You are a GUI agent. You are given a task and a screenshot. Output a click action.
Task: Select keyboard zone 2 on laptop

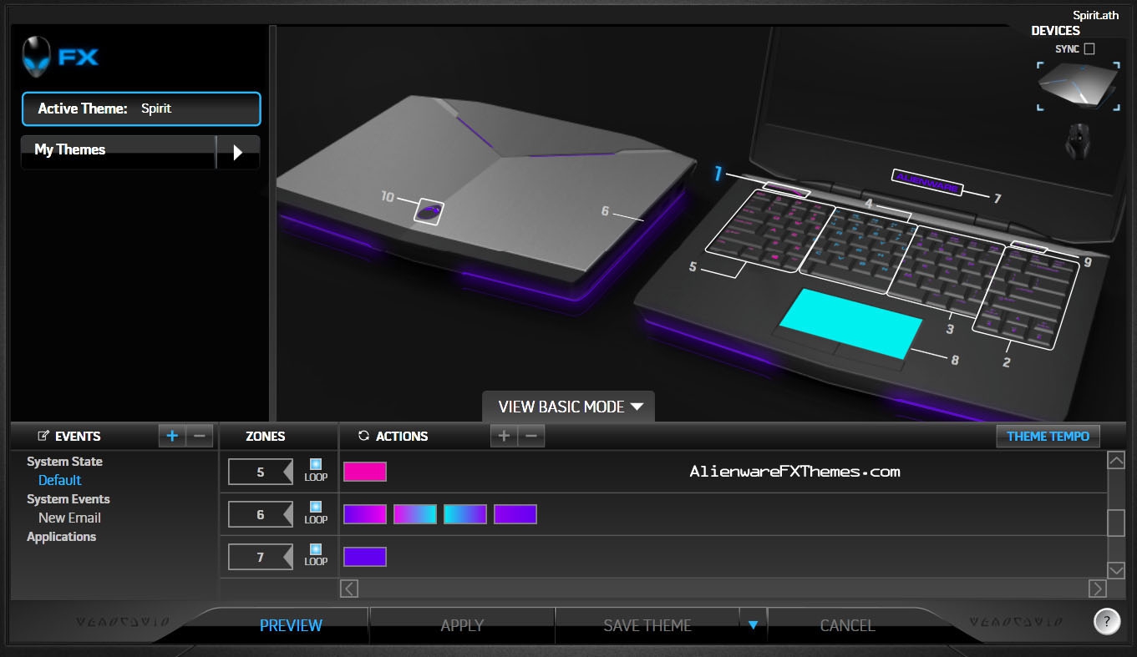point(1024,296)
